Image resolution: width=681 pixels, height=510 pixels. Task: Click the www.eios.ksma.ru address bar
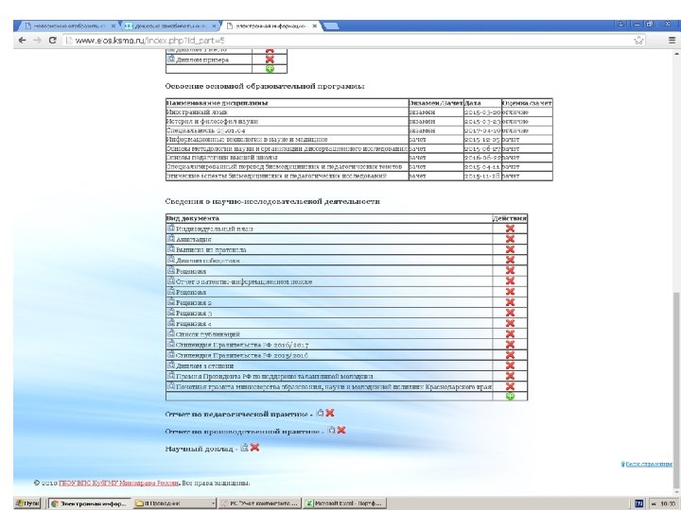click(347, 41)
